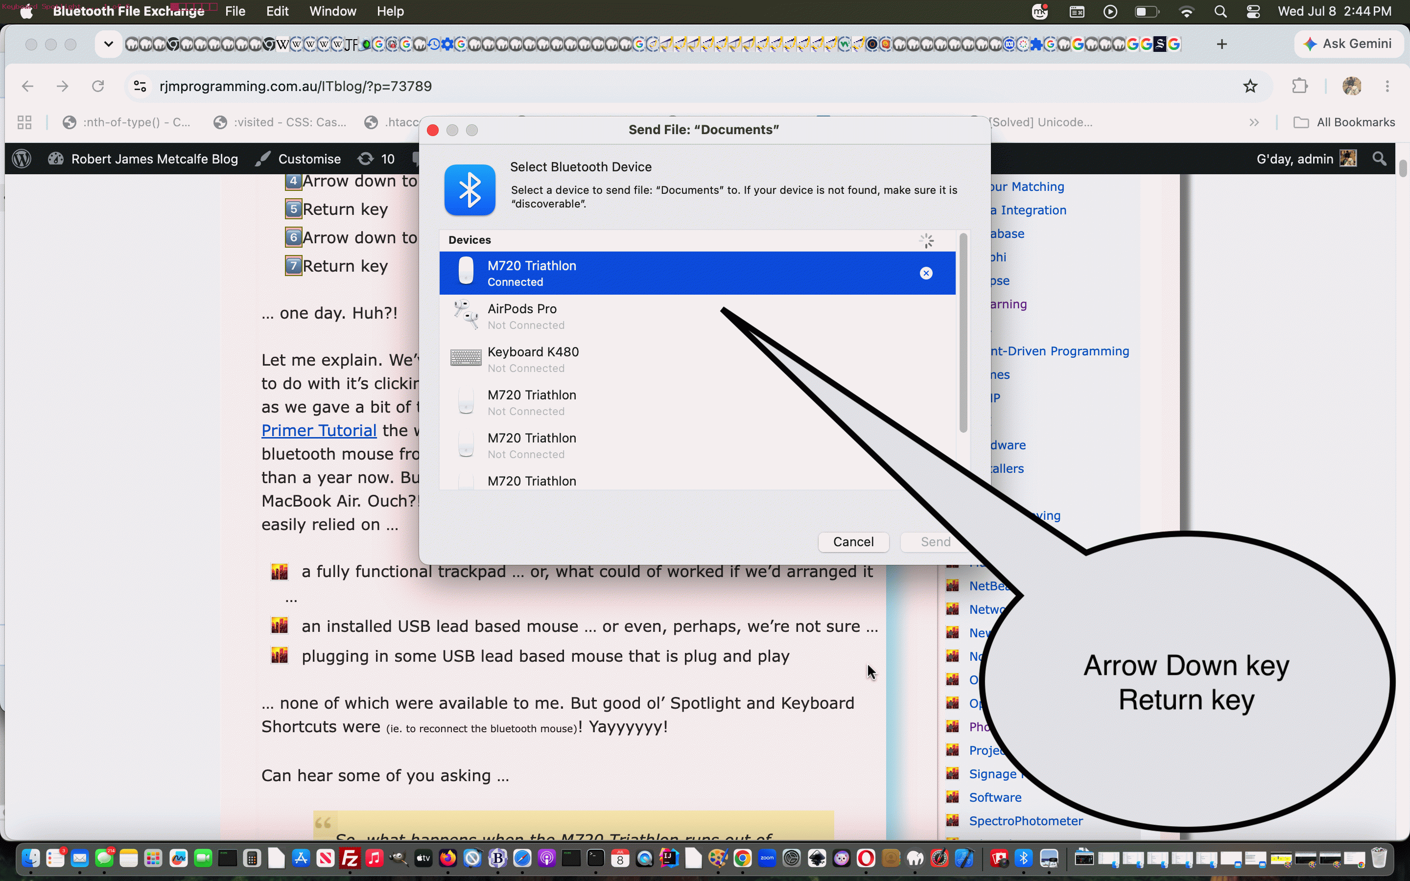Select the connected M720 Triathlon row
Screen dimensions: 1410x881
[698, 273]
